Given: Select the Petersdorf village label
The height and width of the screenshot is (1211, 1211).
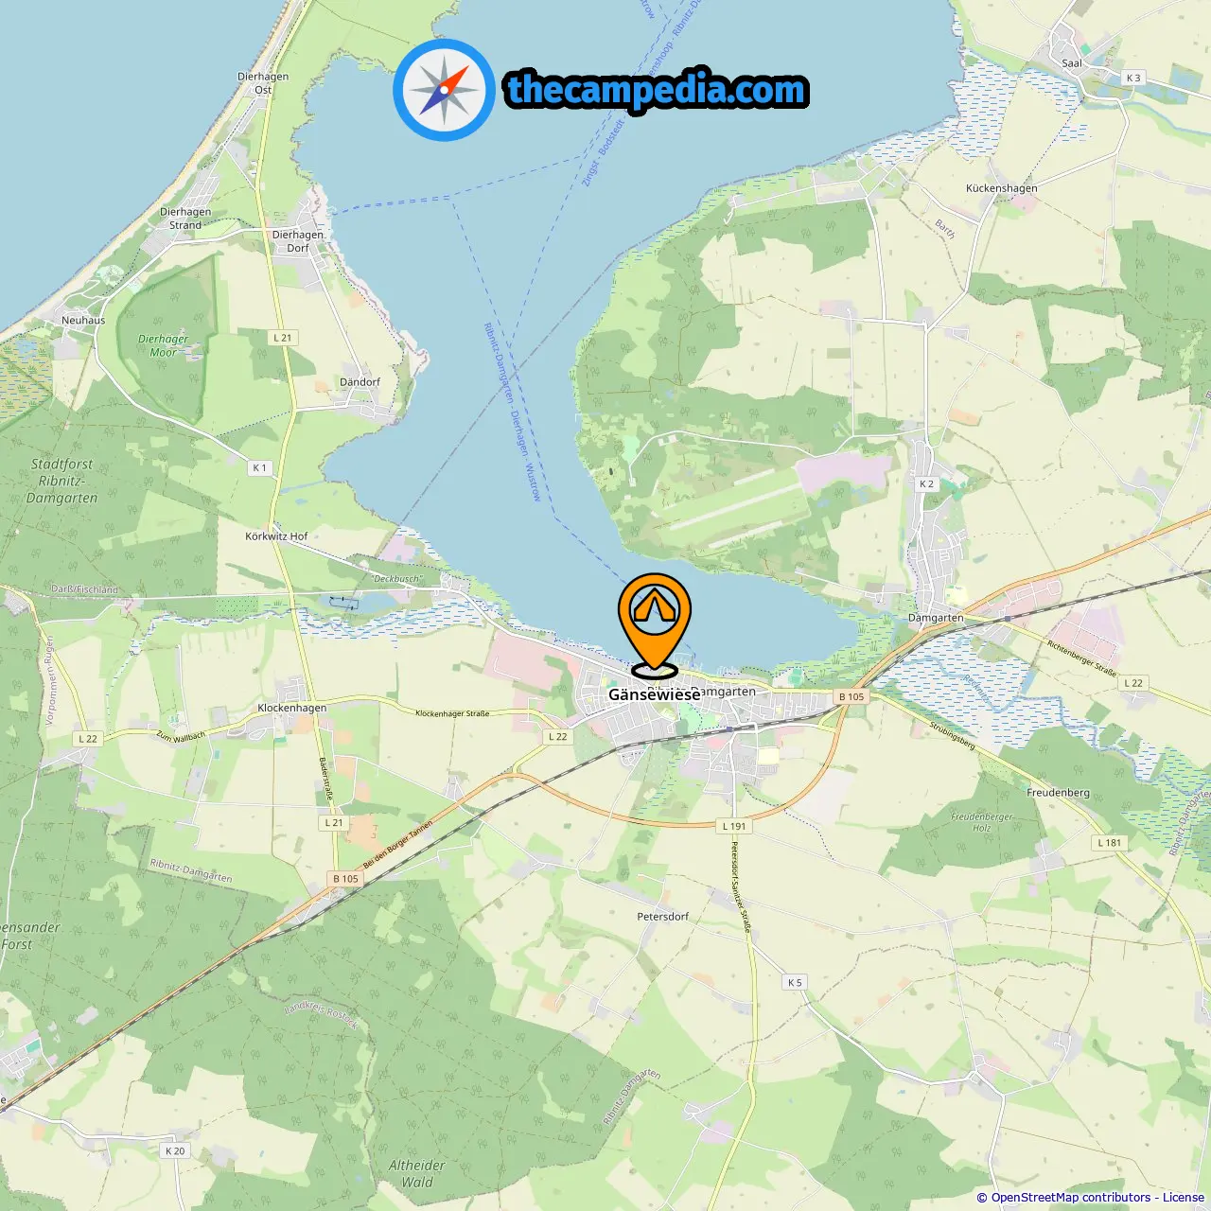Looking at the screenshot, I should click(662, 916).
